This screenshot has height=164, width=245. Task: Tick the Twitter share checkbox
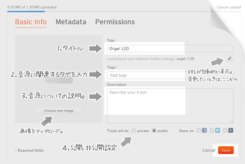pyautogui.click(x=212, y=130)
